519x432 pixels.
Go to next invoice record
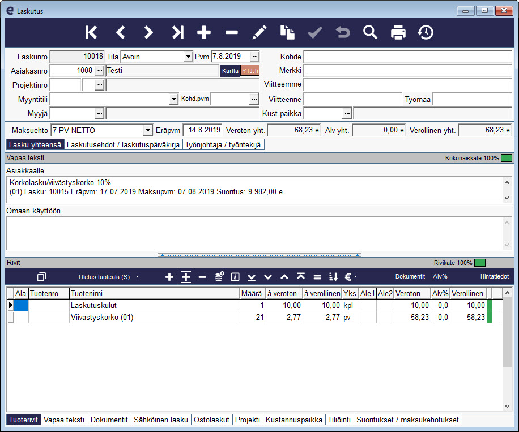[x=148, y=32]
